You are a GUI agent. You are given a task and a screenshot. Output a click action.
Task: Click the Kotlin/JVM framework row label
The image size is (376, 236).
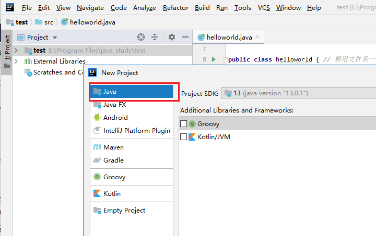pos(214,137)
